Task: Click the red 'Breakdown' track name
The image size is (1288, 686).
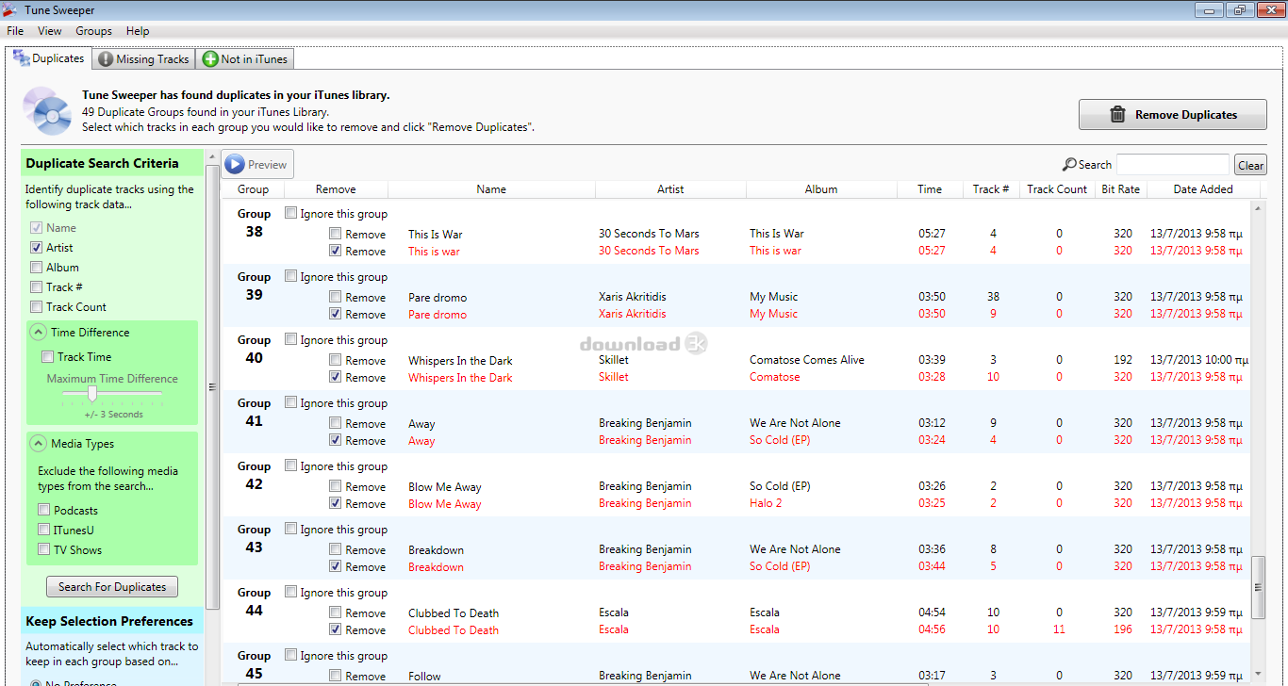Action: pos(436,567)
